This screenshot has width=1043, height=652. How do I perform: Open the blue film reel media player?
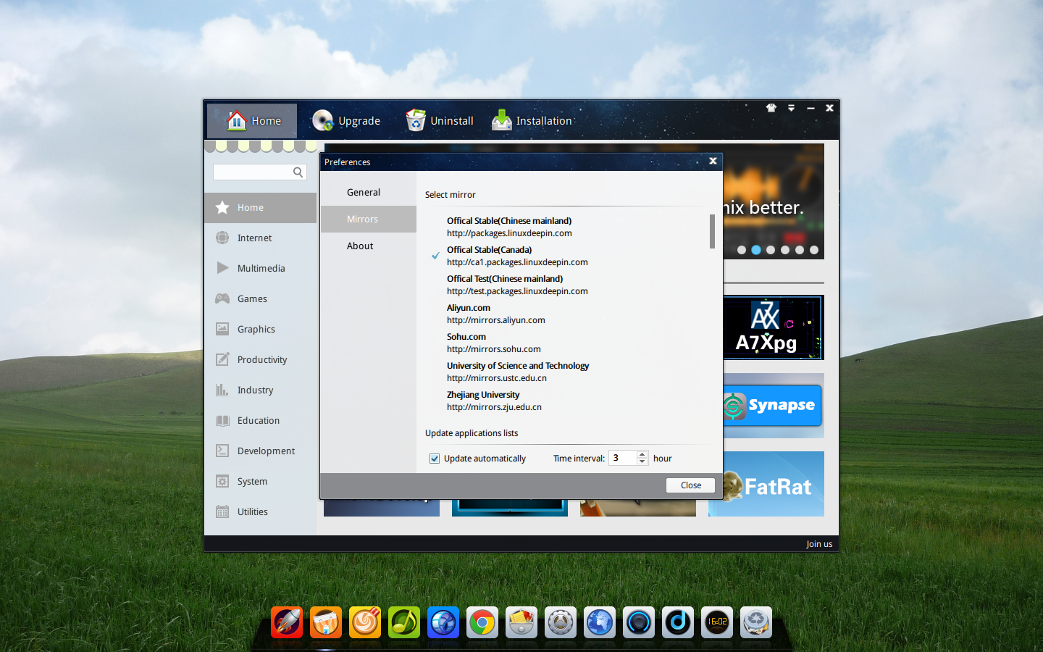(443, 622)
